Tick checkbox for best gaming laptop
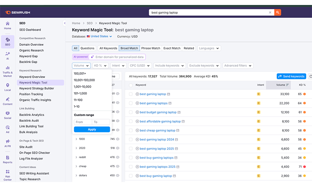Screen dimensions: 312x187 coord(131,94)
